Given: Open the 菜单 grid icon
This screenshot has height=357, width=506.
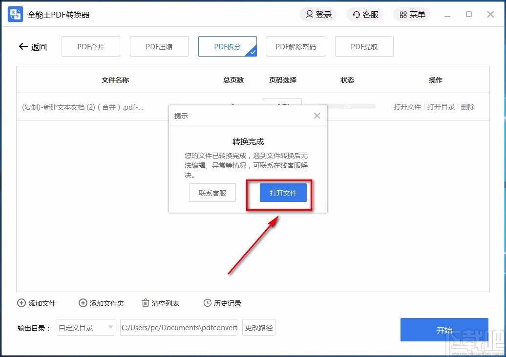Looking at the screenshot, I should [402, 14].
